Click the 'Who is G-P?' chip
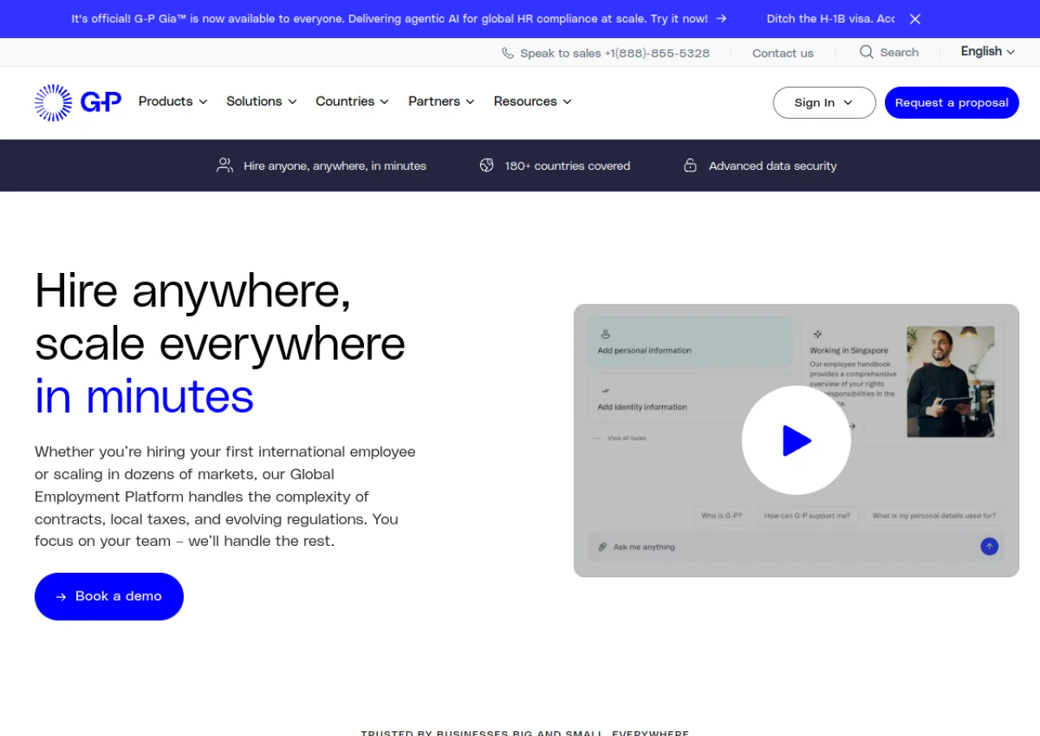 coord(721,516)
